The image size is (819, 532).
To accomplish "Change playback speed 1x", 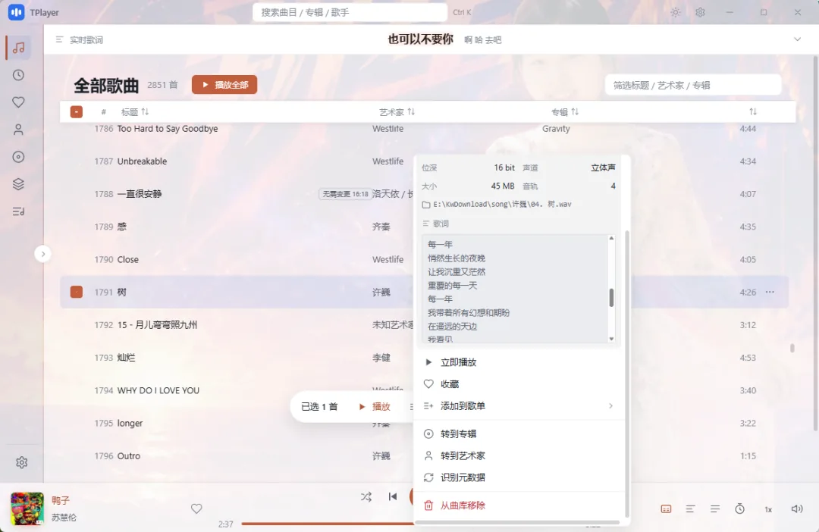I will [768, 509].
